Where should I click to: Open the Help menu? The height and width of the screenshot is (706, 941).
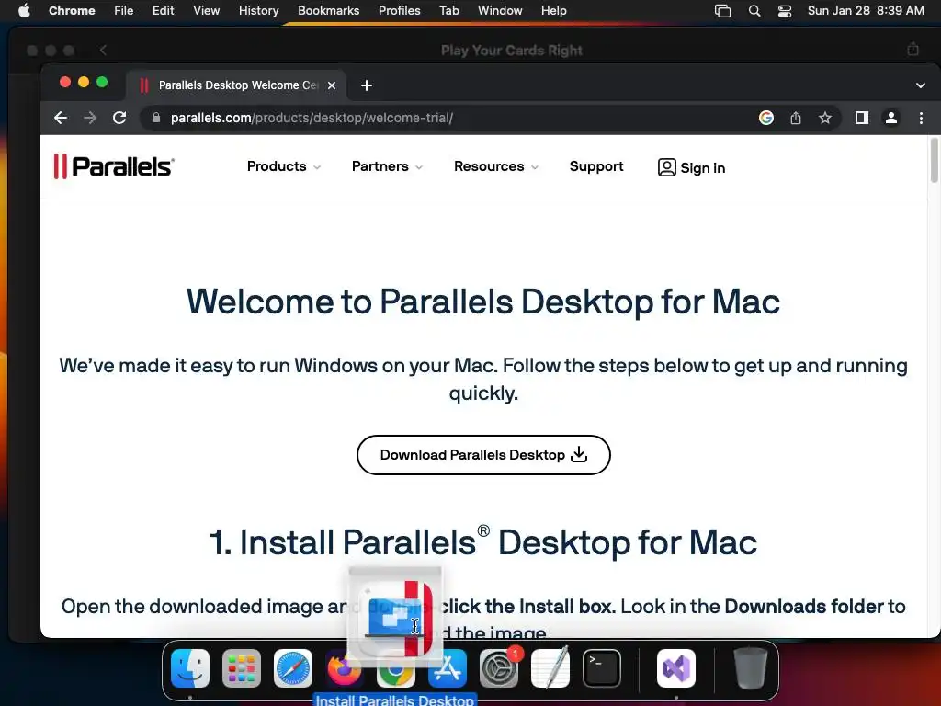(x=553, y=10)
